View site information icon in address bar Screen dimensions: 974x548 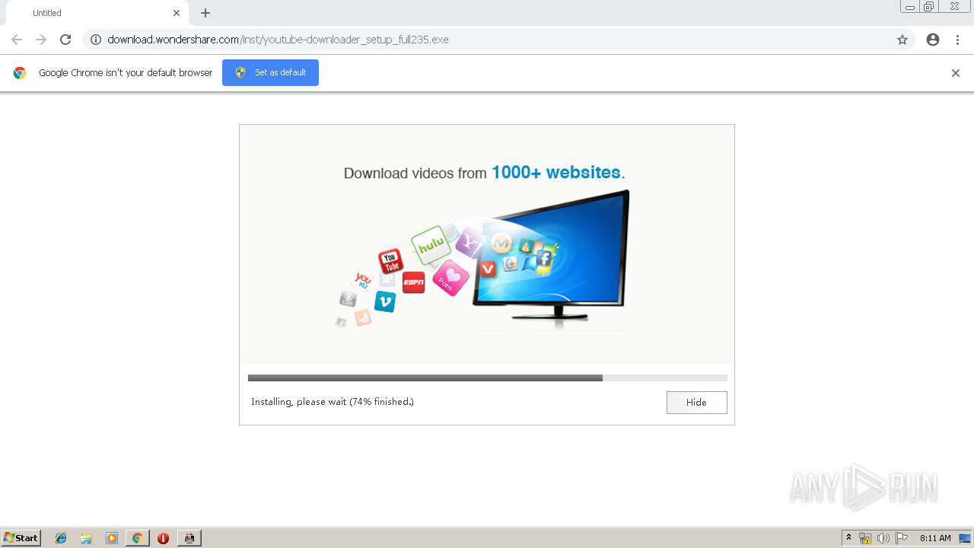[x=96, y=40]
